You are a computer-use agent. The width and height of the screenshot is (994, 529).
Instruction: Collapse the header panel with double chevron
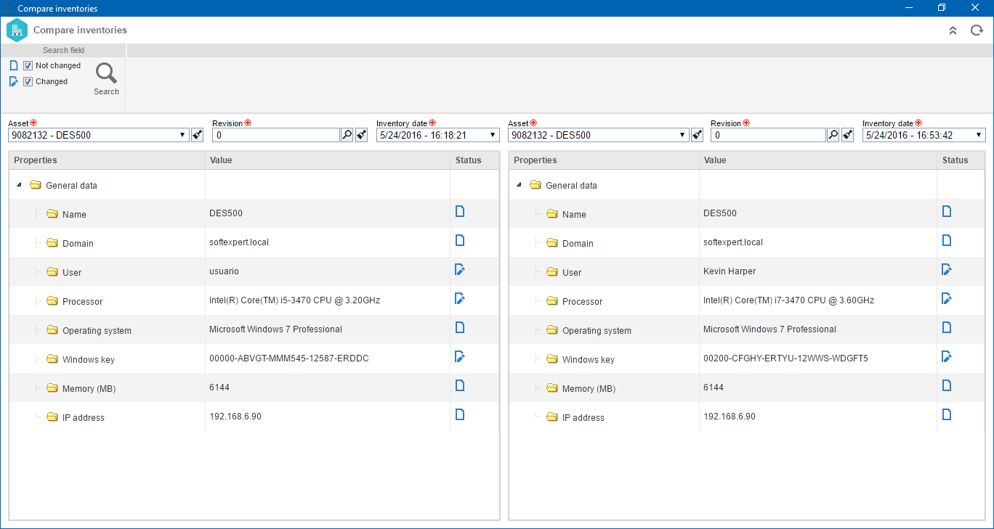[x=953, y=30]
